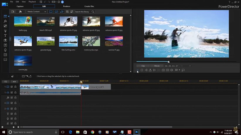Switch to the Capture module tab
Screen dimensions: 241x135
[x=20, y=6]
